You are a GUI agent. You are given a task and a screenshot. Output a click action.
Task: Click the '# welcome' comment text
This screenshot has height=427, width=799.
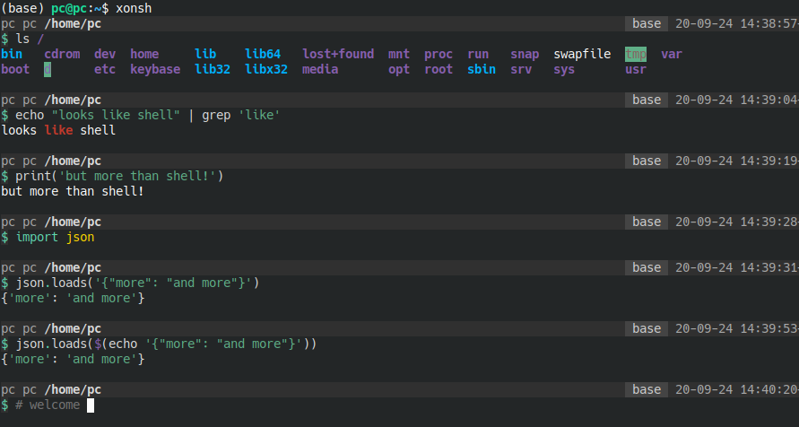(48, 405)
